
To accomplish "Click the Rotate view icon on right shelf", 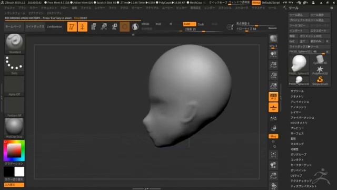I will click(x=273, y=186).
